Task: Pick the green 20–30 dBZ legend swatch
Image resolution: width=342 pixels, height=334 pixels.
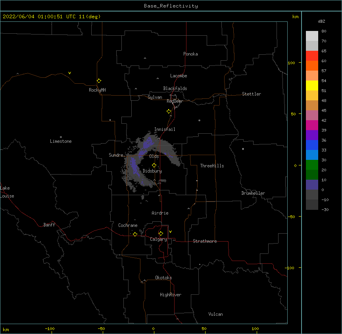Action: point(312,165)
